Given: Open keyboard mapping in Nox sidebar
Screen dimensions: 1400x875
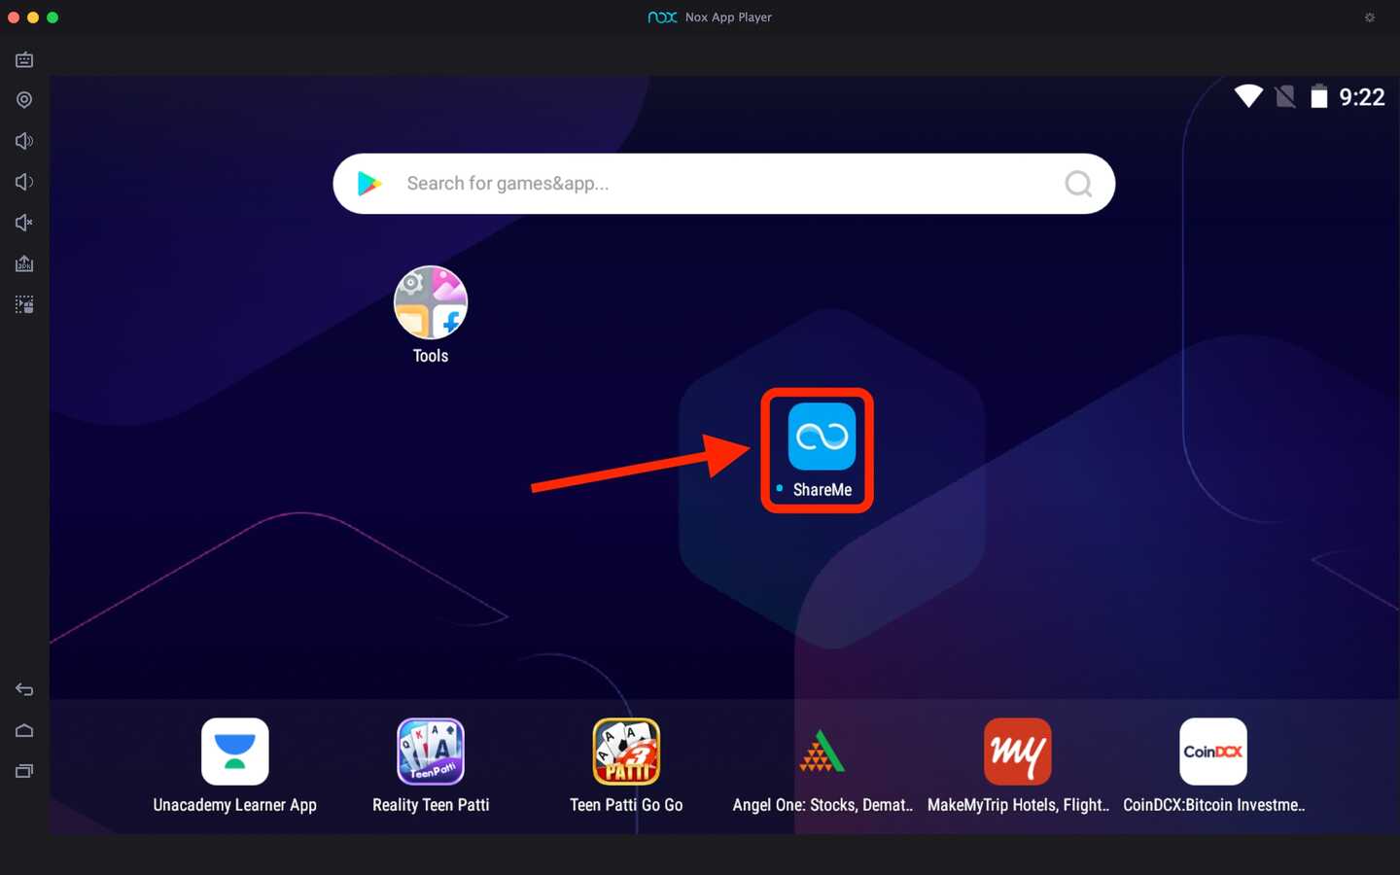Looking at the screenshot, I should 24,59.
